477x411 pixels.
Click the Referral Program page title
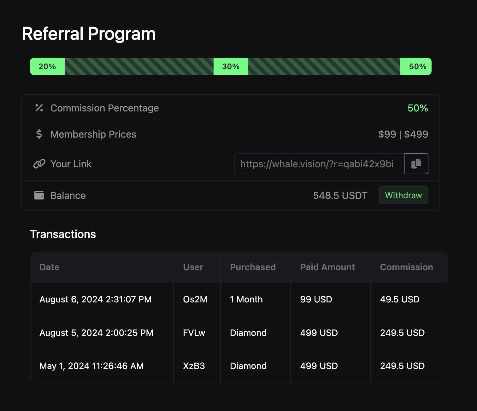click(88, 34)
